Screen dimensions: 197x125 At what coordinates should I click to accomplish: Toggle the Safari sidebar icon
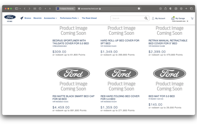17,8
